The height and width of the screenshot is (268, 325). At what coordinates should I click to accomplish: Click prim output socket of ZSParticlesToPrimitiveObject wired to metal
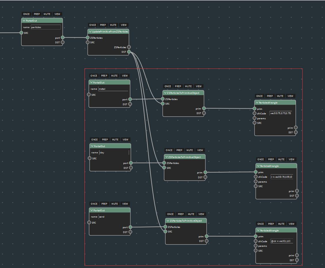(x=204, y=108)
